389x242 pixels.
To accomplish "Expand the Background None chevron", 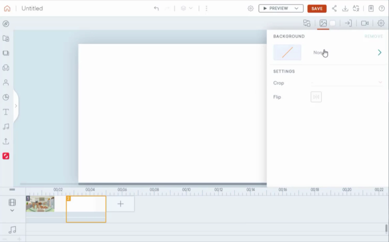I will (x=379, y=52).
